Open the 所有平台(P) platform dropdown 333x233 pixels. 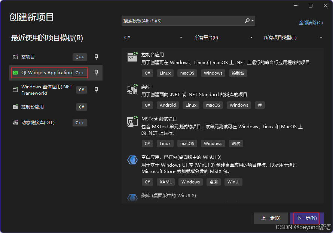coord(223,38)
